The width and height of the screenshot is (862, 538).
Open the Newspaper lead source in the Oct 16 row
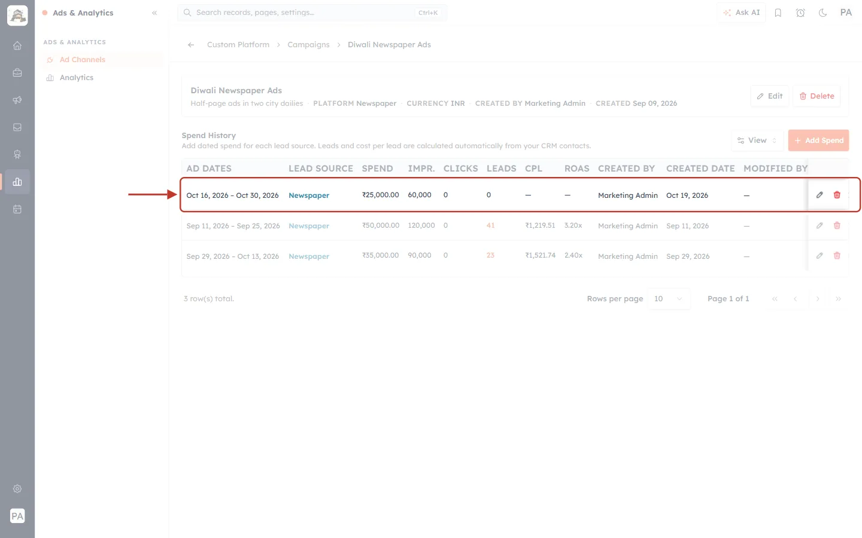point(309,195)
